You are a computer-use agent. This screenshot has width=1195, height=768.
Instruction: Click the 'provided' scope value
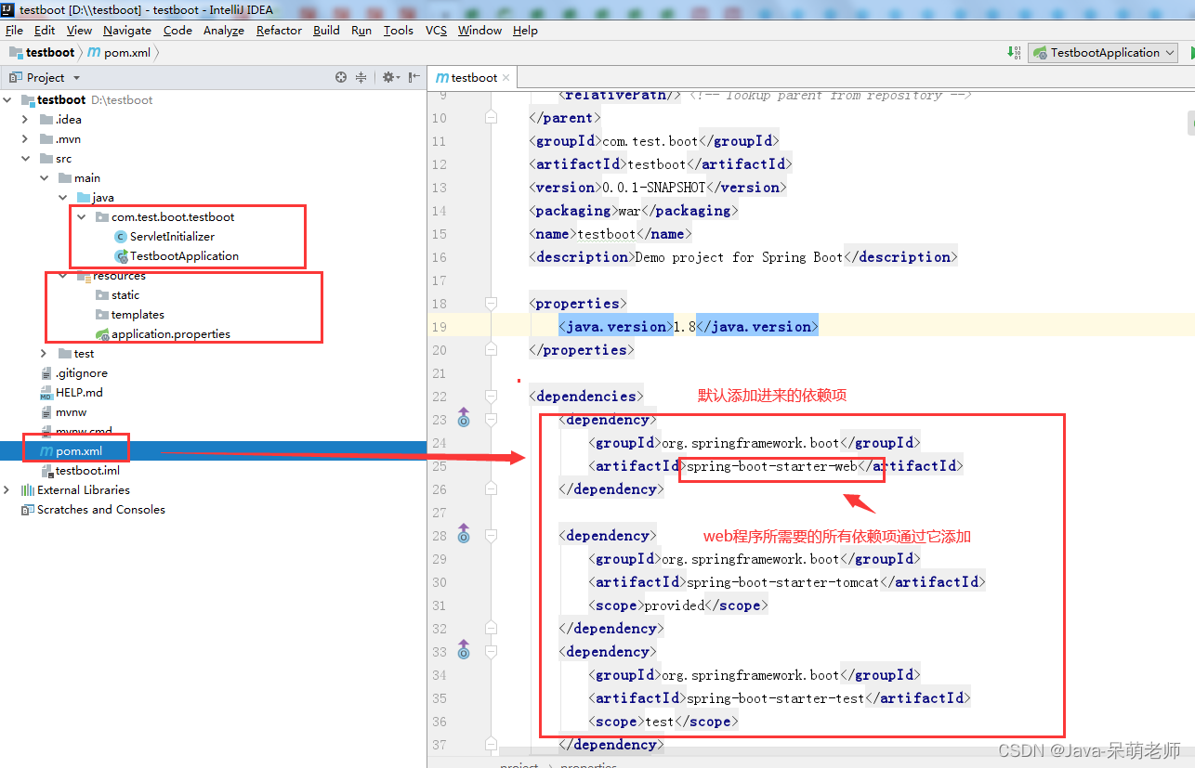click(674, 605)
